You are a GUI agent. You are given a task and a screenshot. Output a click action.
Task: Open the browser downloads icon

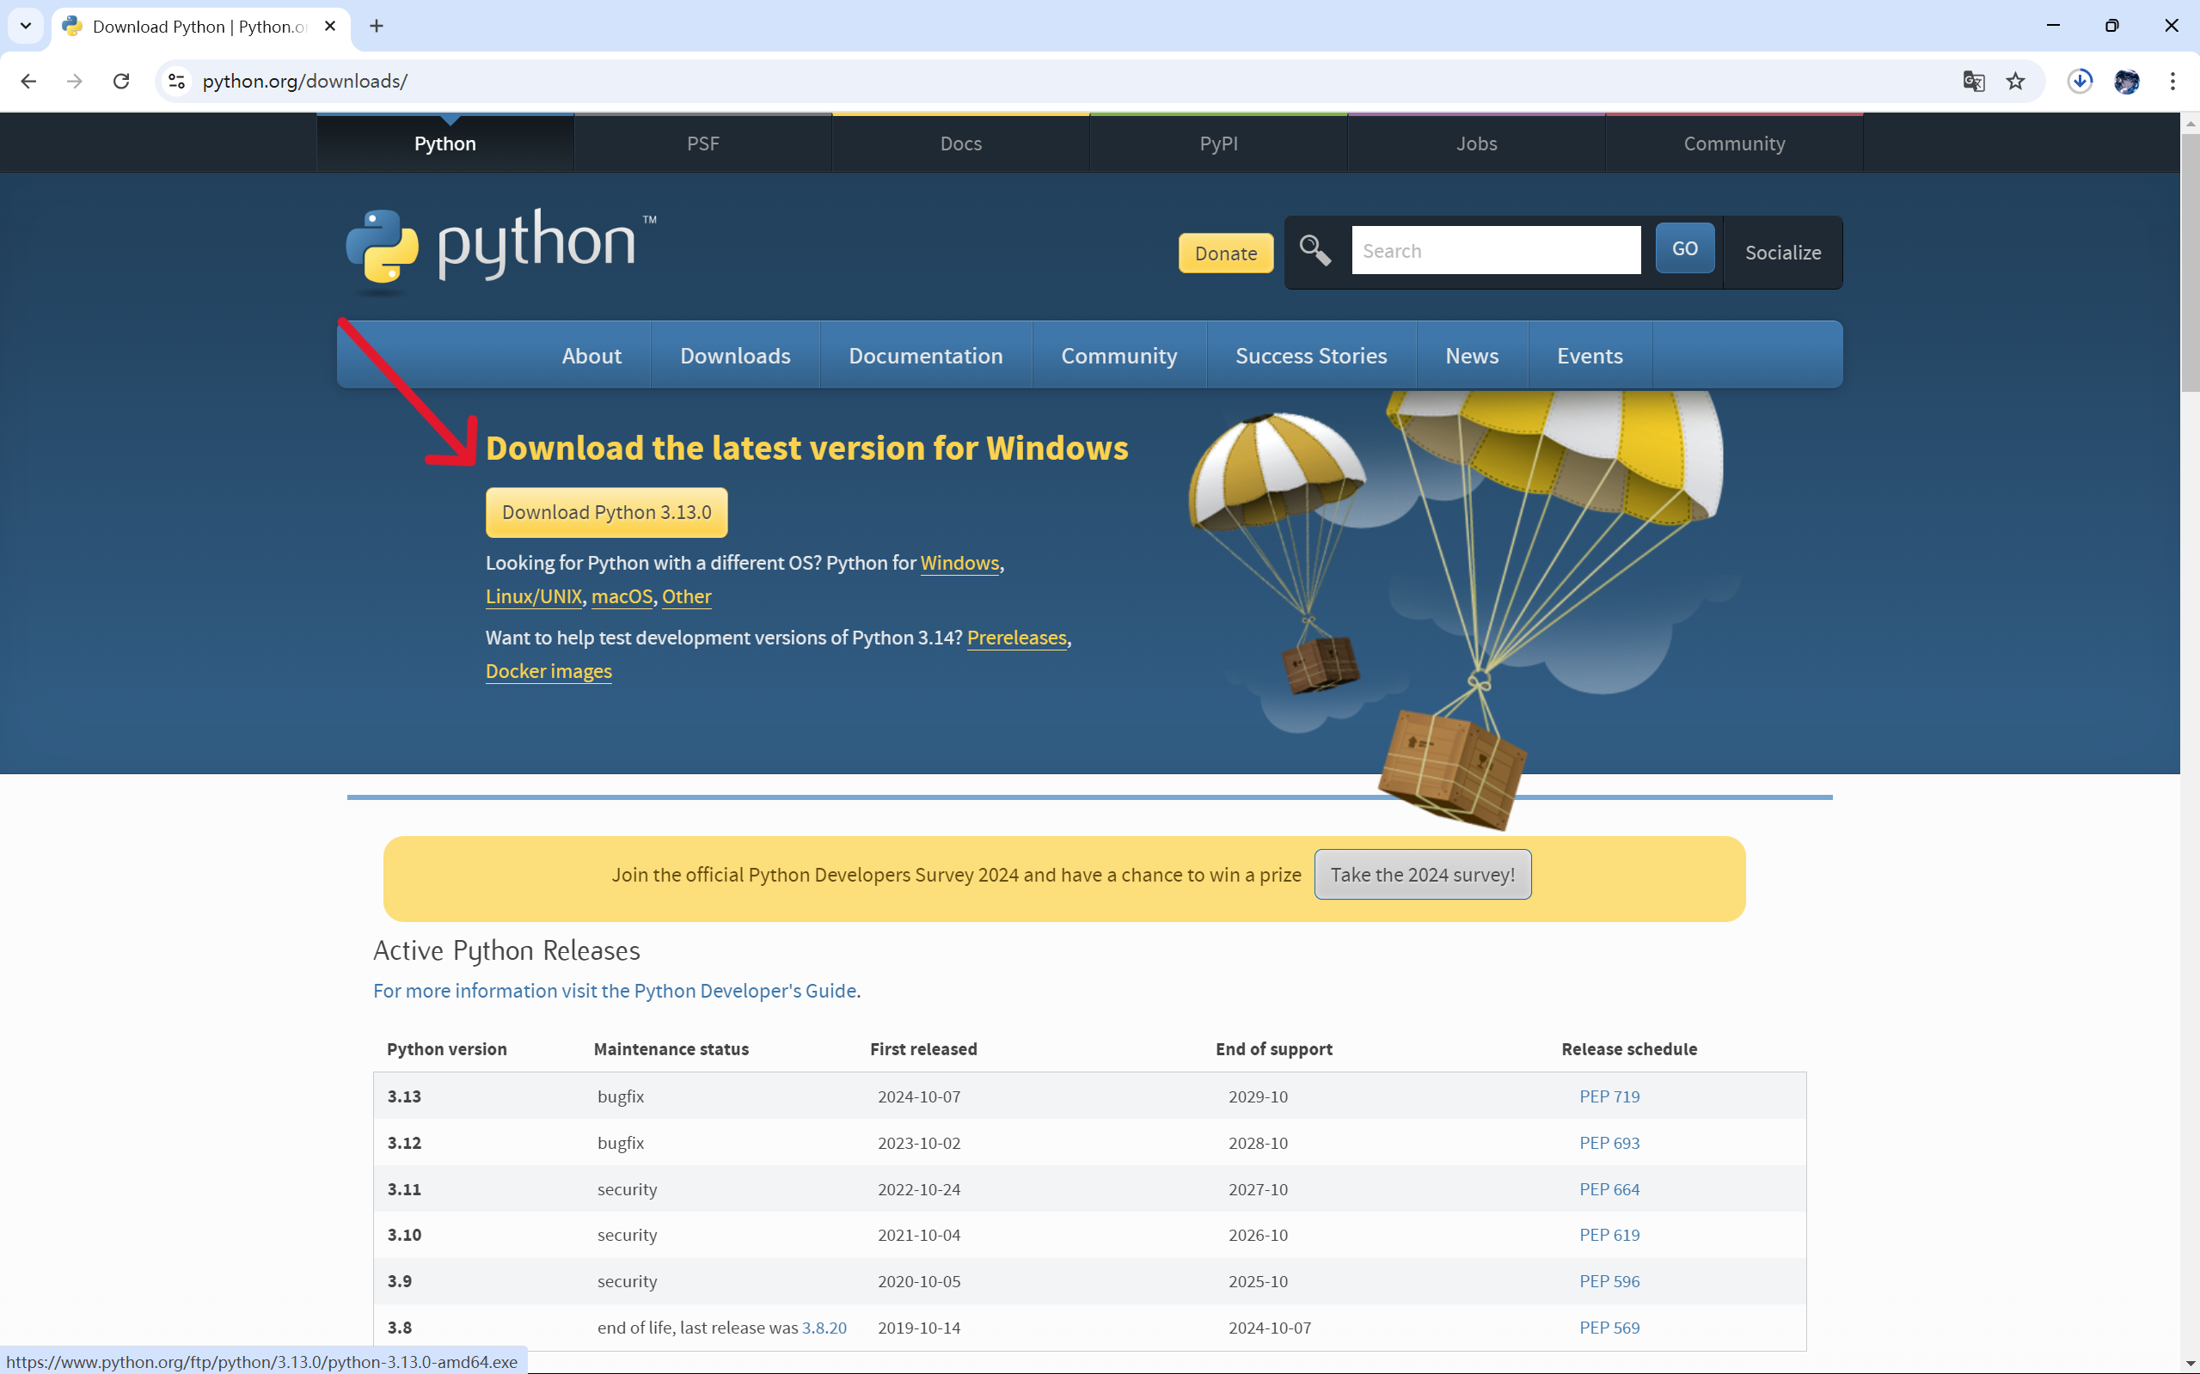click(x=2080, y=81)
